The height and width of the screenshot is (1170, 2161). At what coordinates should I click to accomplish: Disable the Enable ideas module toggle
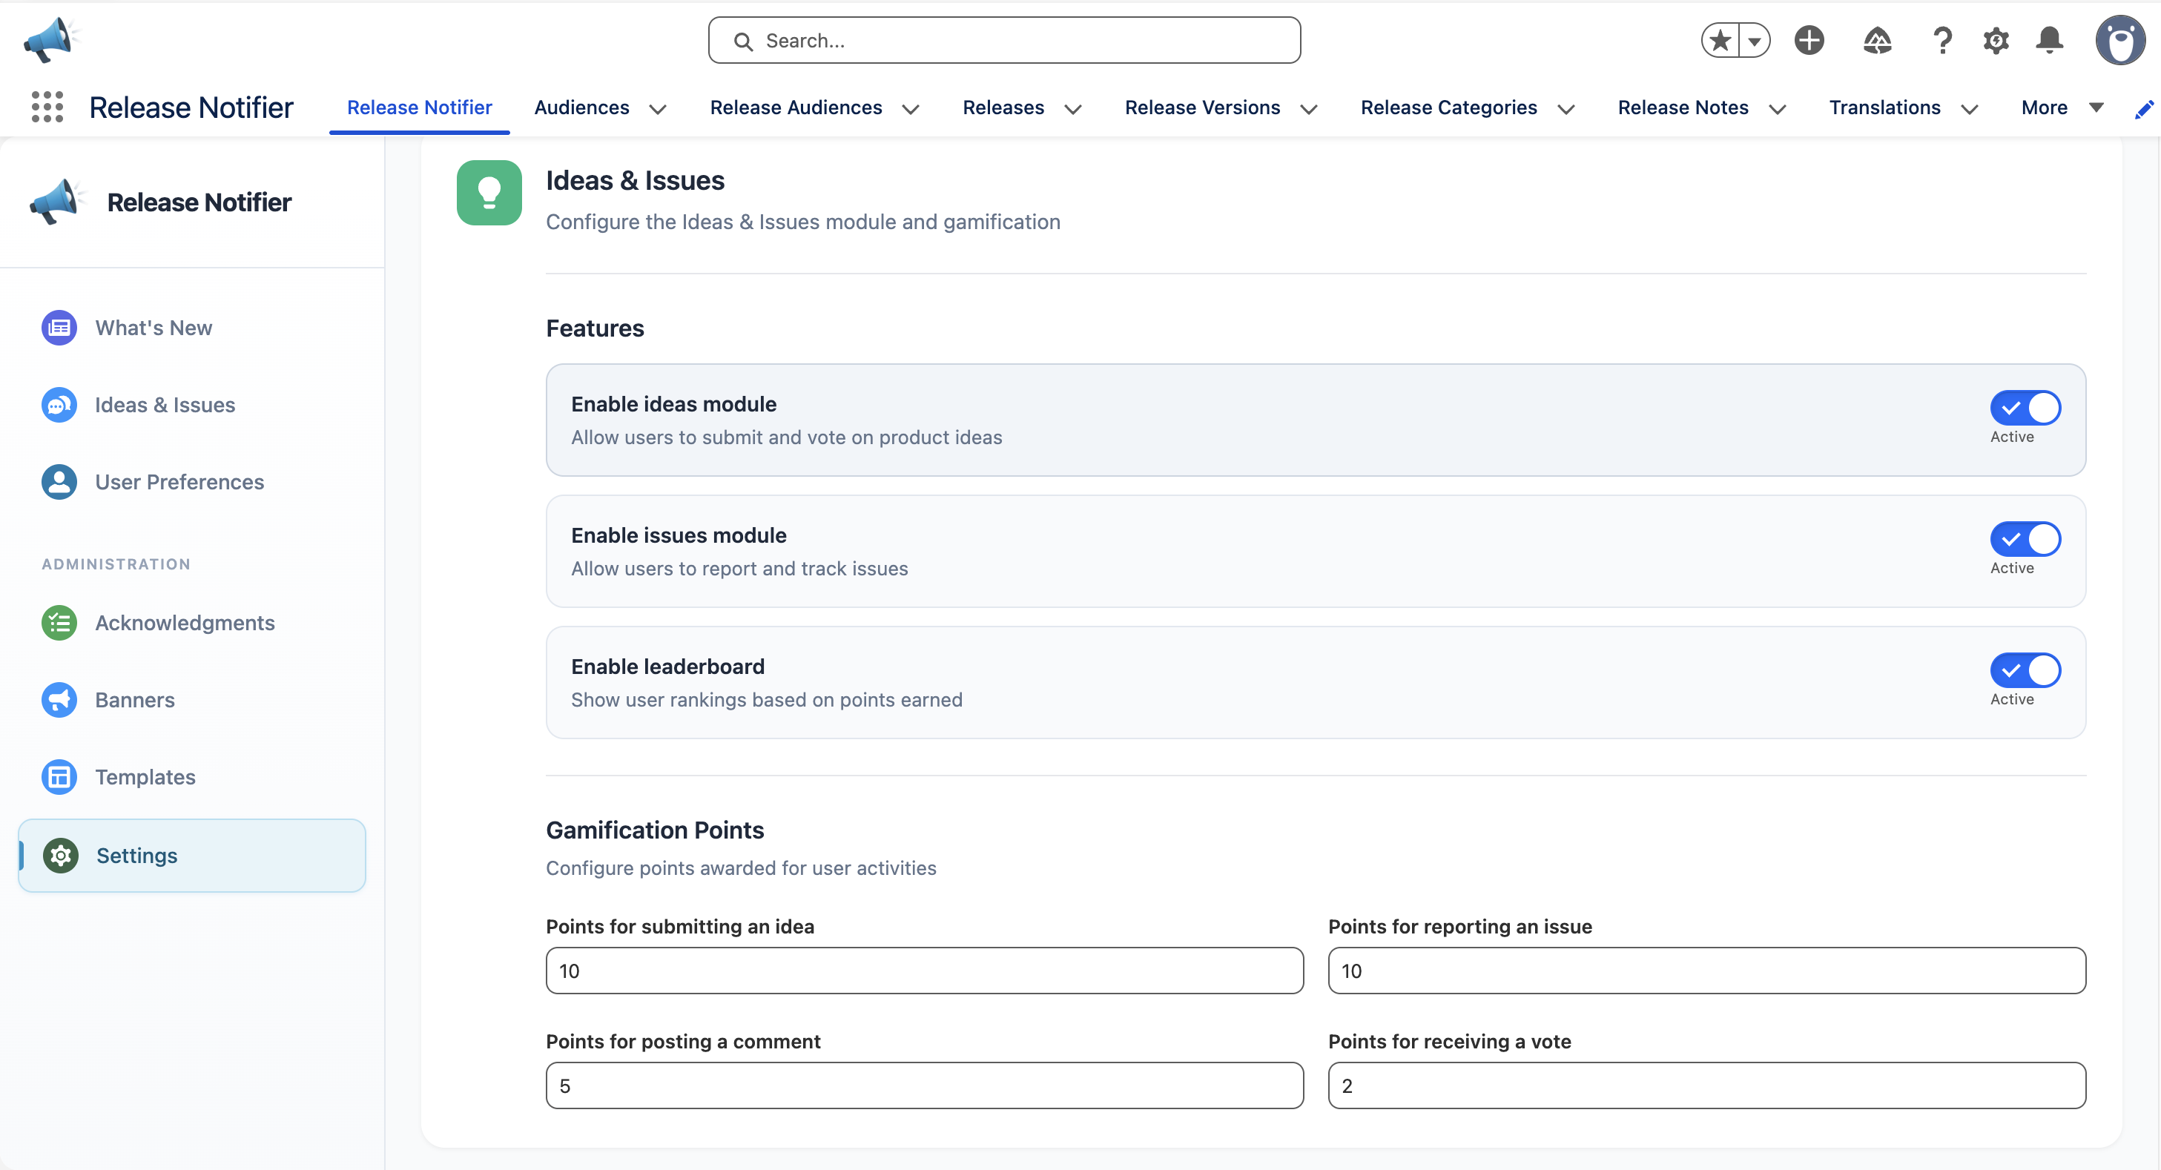pos(2025,409)
